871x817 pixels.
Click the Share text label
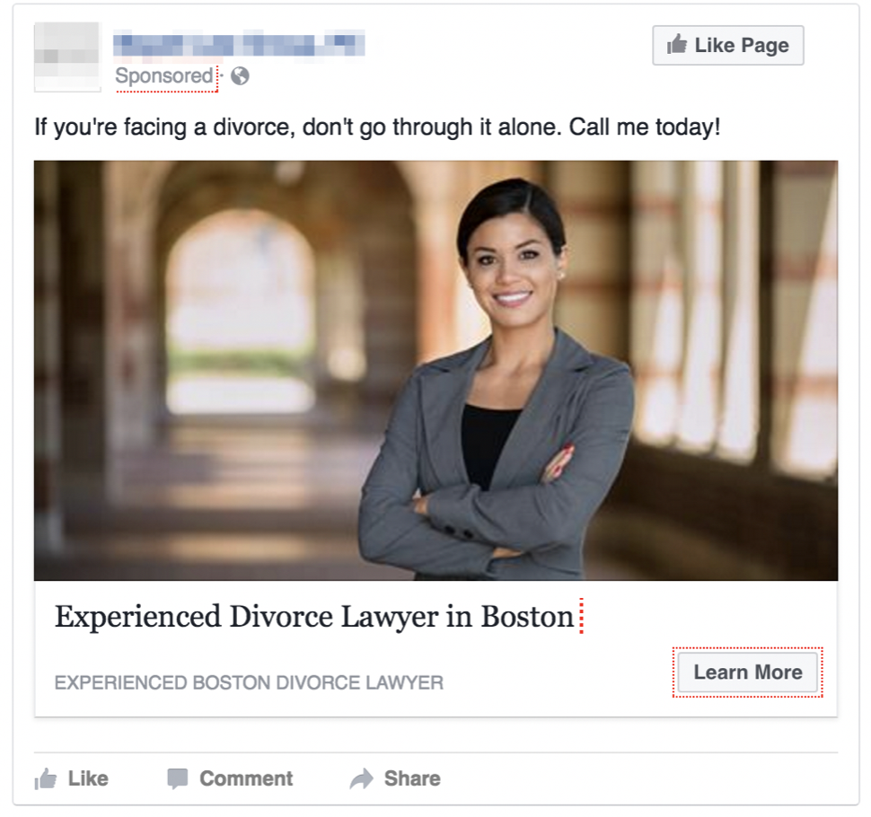tap(412, 778)
